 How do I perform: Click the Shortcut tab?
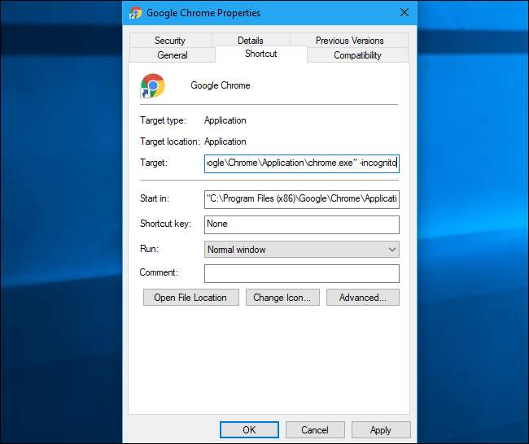tap(260, 54)
